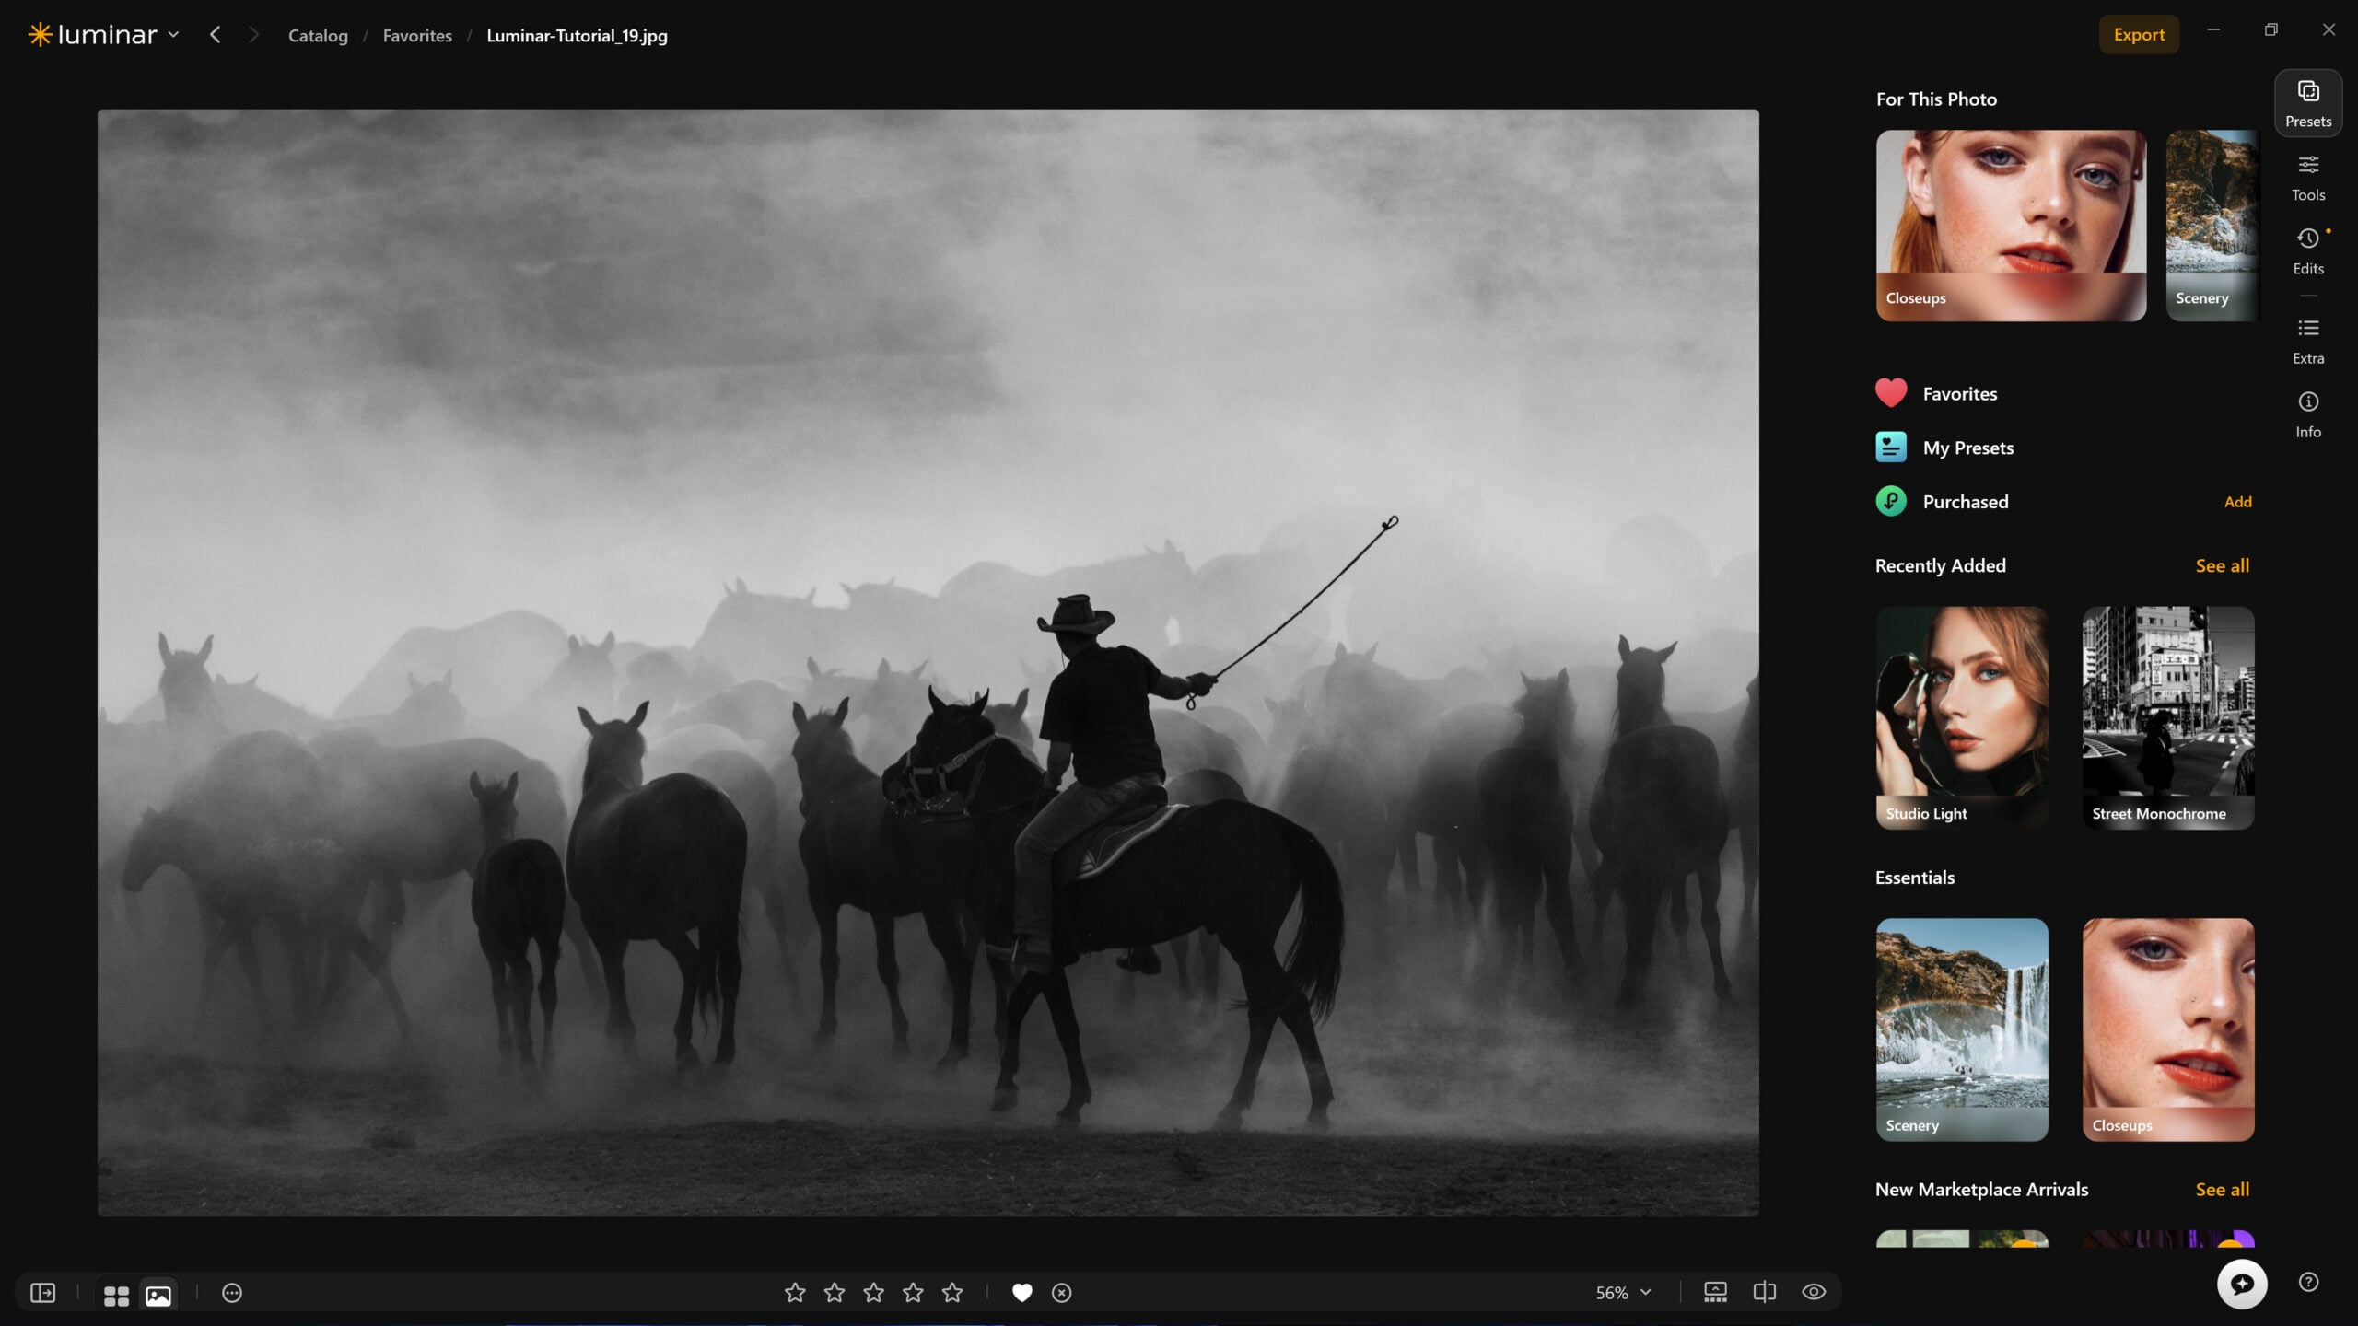
Task: Mark the photo as rejected
Action: (1061, 1293)
